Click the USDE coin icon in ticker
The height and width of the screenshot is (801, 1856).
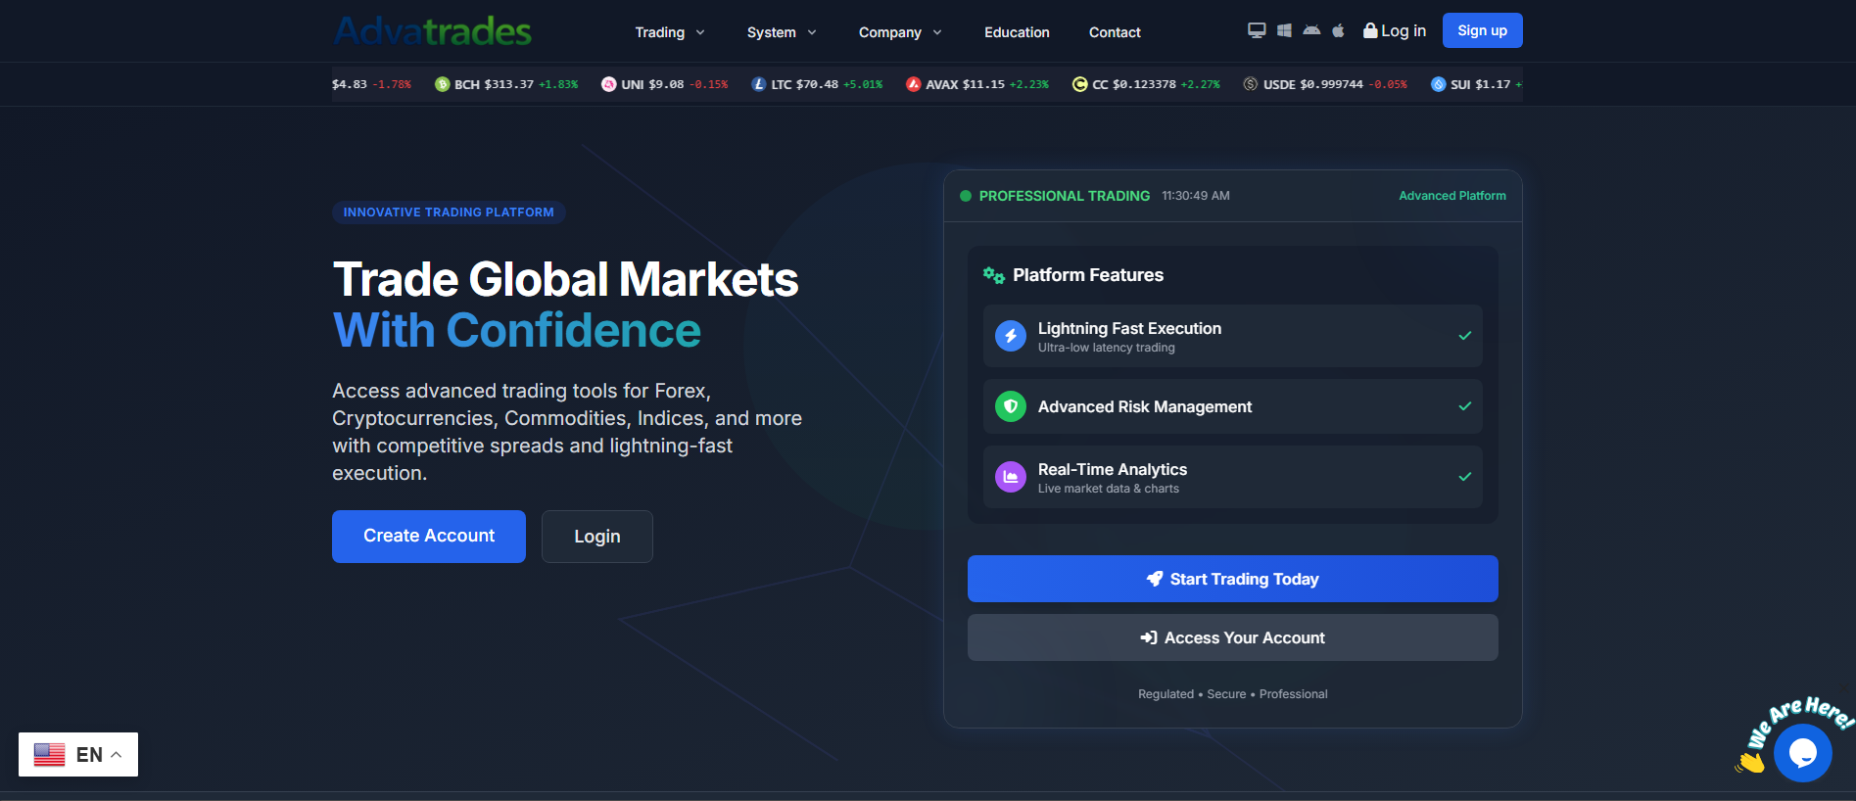click(x=1251, y=84)
